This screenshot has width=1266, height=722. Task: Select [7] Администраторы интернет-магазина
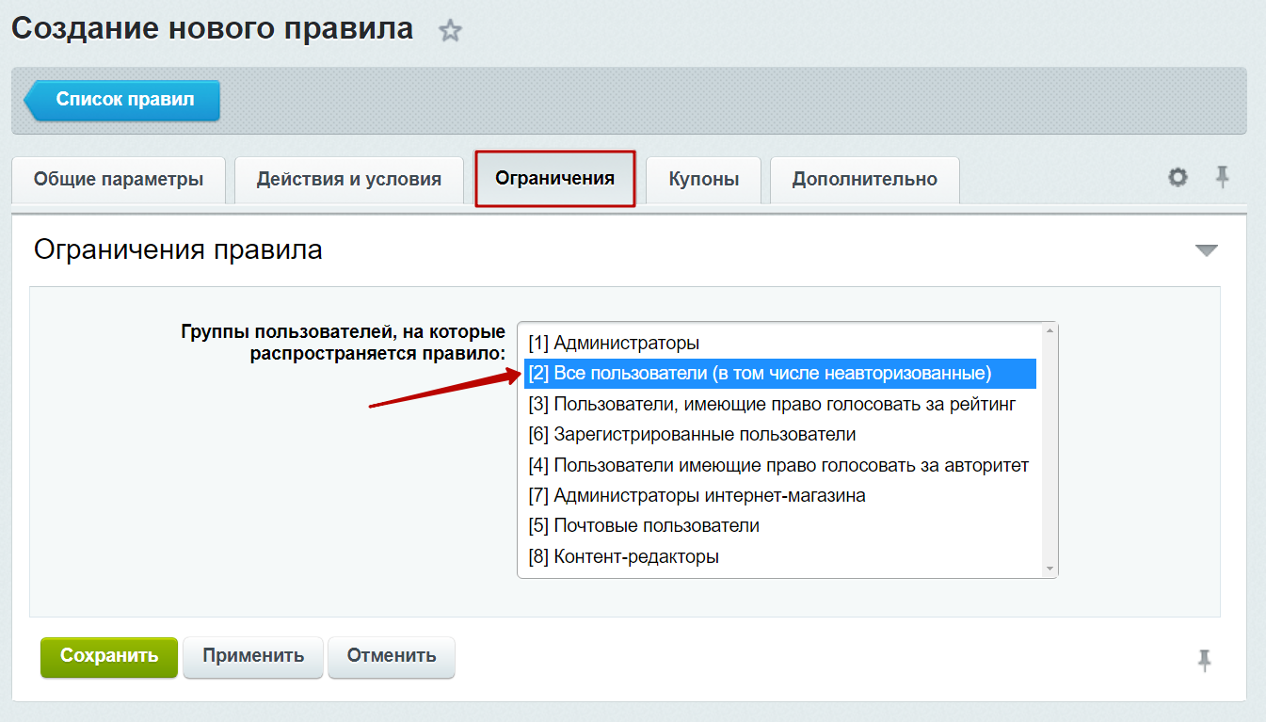(778, 495)
